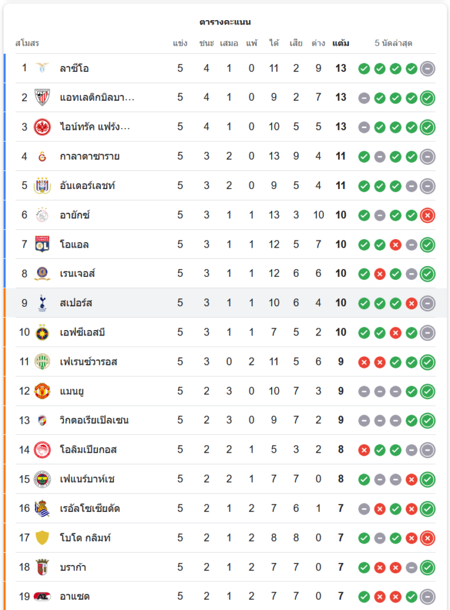
Task: Click the Galatasaray team logo
Action: tap(43, 156)
